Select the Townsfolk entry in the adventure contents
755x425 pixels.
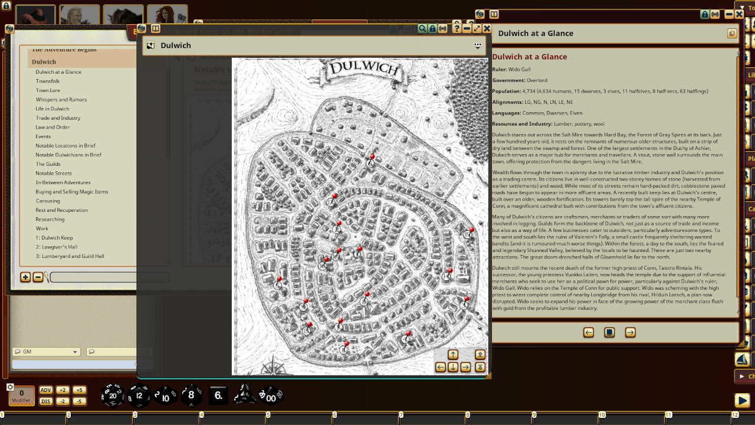coord(48,81)
